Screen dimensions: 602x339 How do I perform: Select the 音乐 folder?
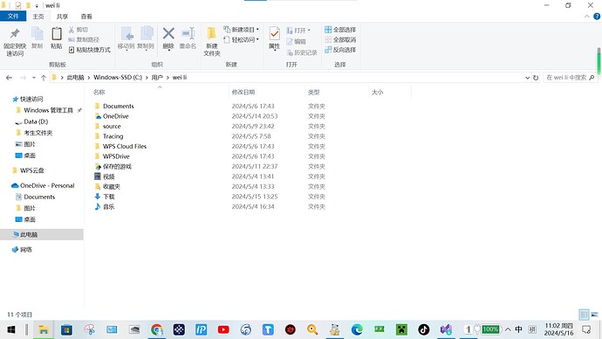pyautogui.click(x=109, y=206)
